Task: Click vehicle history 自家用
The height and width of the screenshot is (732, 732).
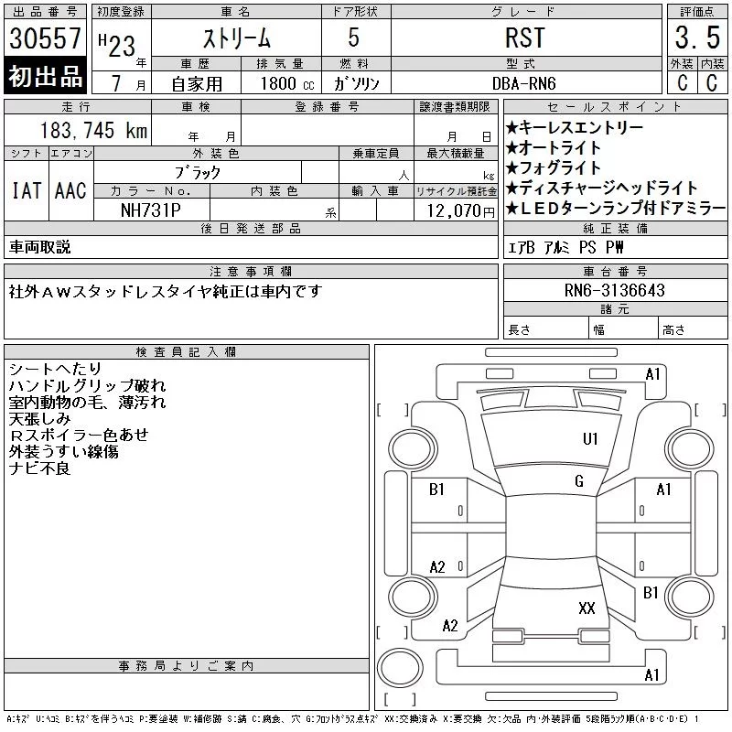Action: [197, 84]
